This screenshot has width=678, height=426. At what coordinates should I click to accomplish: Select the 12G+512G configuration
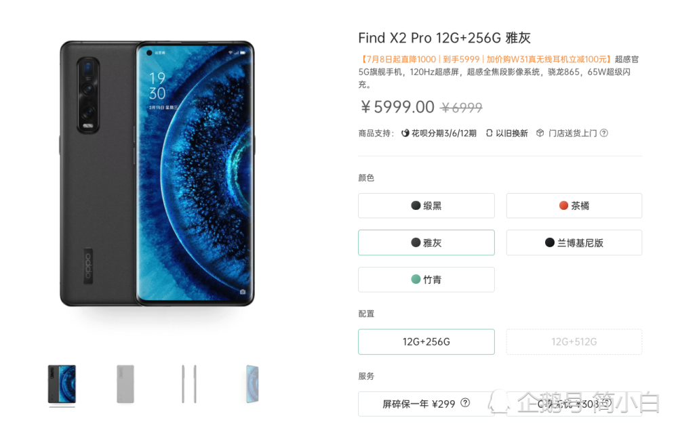[574, 342]
